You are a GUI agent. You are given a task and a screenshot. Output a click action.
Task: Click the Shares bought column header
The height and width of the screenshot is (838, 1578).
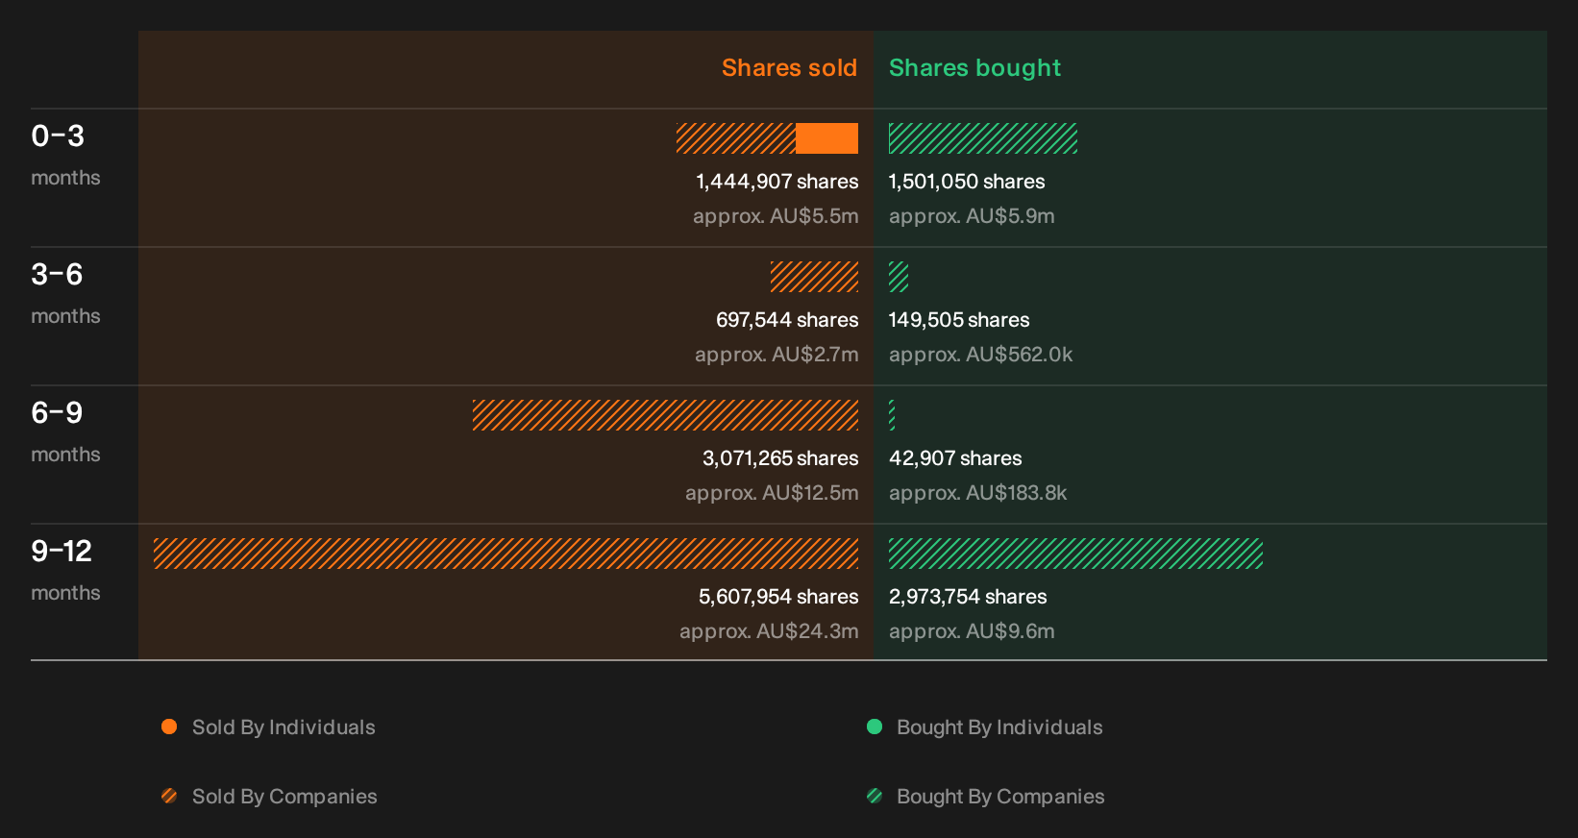click(x=974, y=68)
